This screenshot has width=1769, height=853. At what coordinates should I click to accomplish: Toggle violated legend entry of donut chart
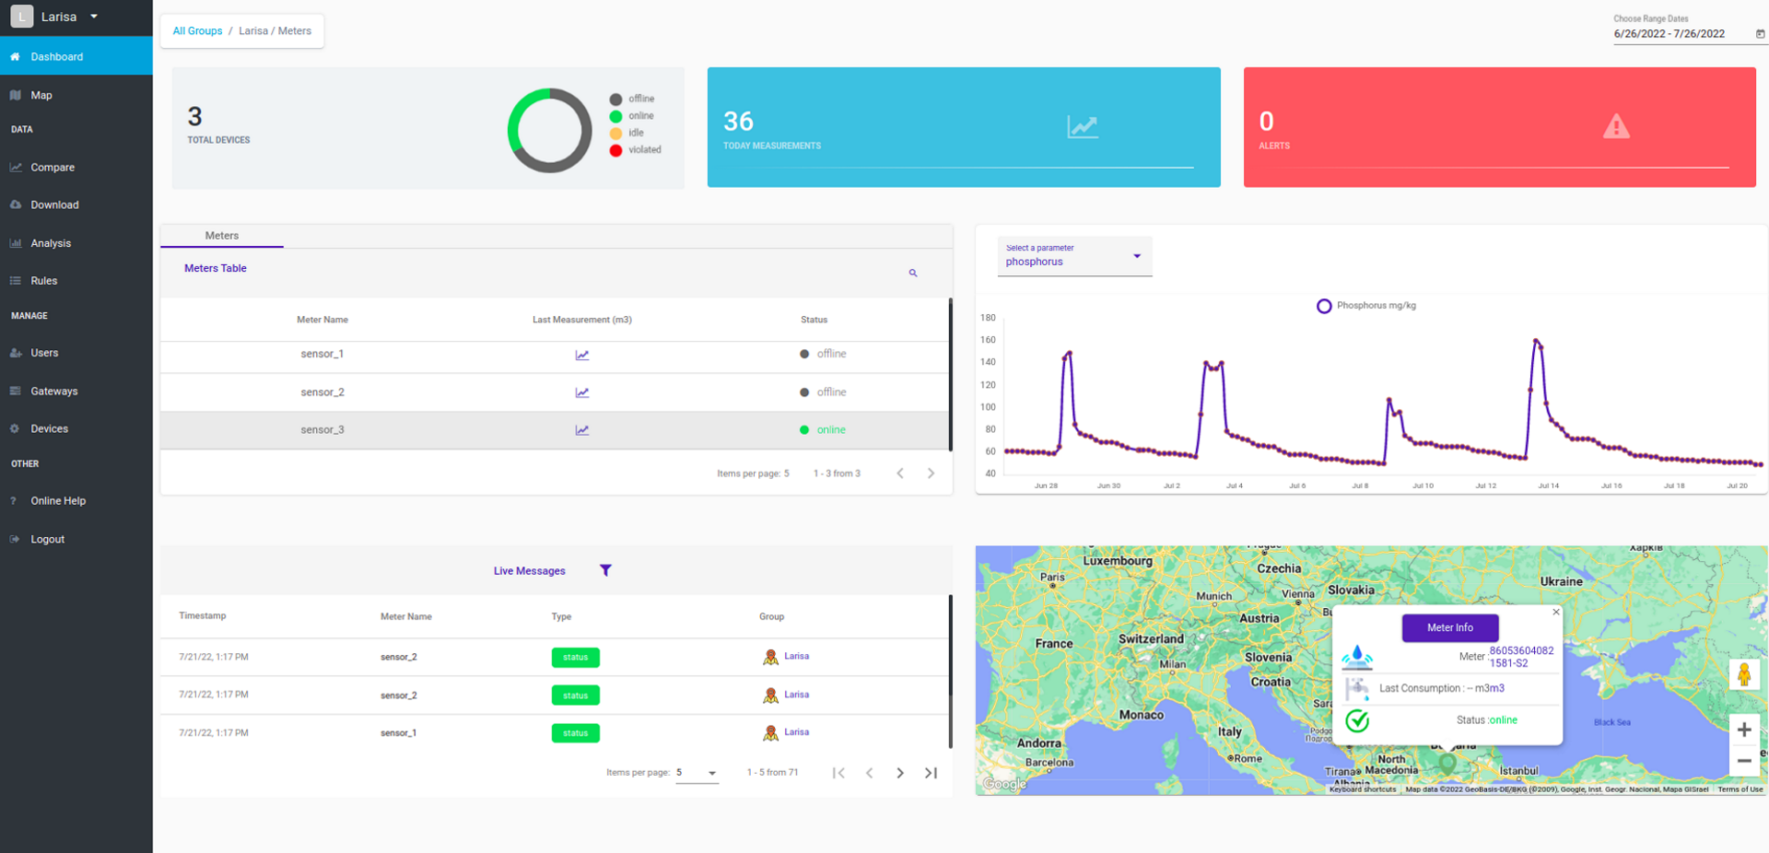636,149
